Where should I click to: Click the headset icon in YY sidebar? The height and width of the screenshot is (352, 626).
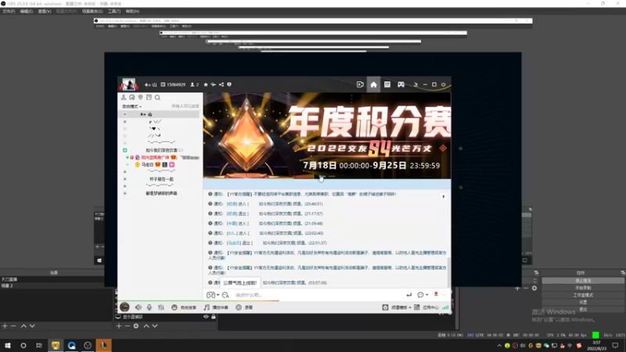pos(131,97)
